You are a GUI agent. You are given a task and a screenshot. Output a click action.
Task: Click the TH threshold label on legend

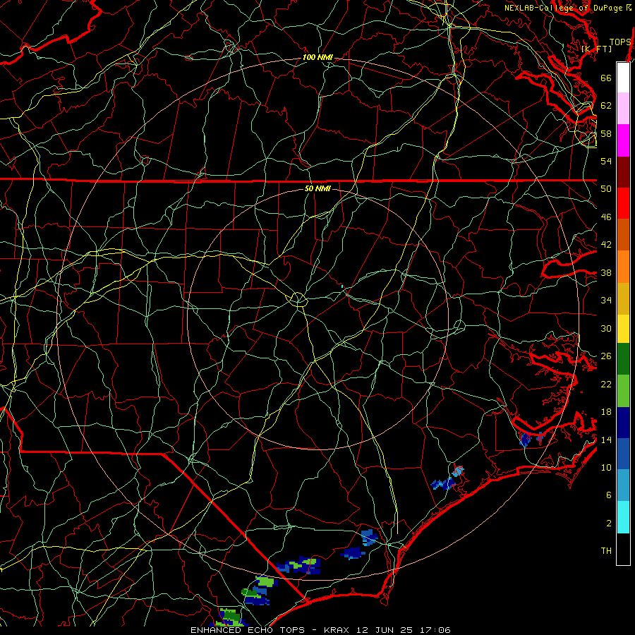point(606,551)
